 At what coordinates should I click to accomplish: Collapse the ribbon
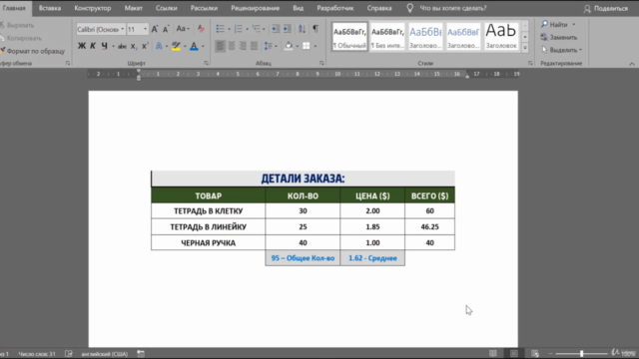point(632,64)
